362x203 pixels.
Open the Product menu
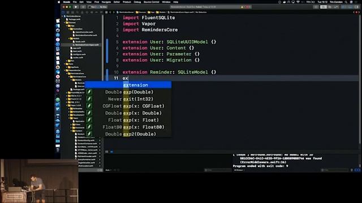(127, 2)
